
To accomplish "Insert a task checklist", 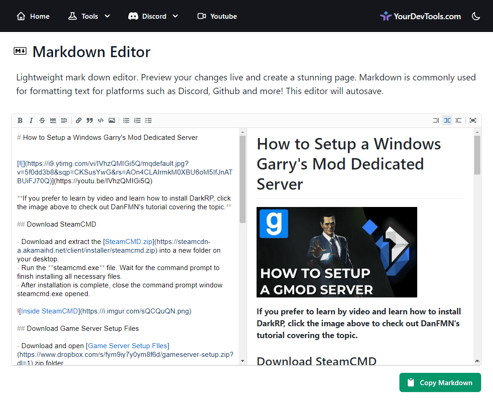I will [x=148, y=120].
